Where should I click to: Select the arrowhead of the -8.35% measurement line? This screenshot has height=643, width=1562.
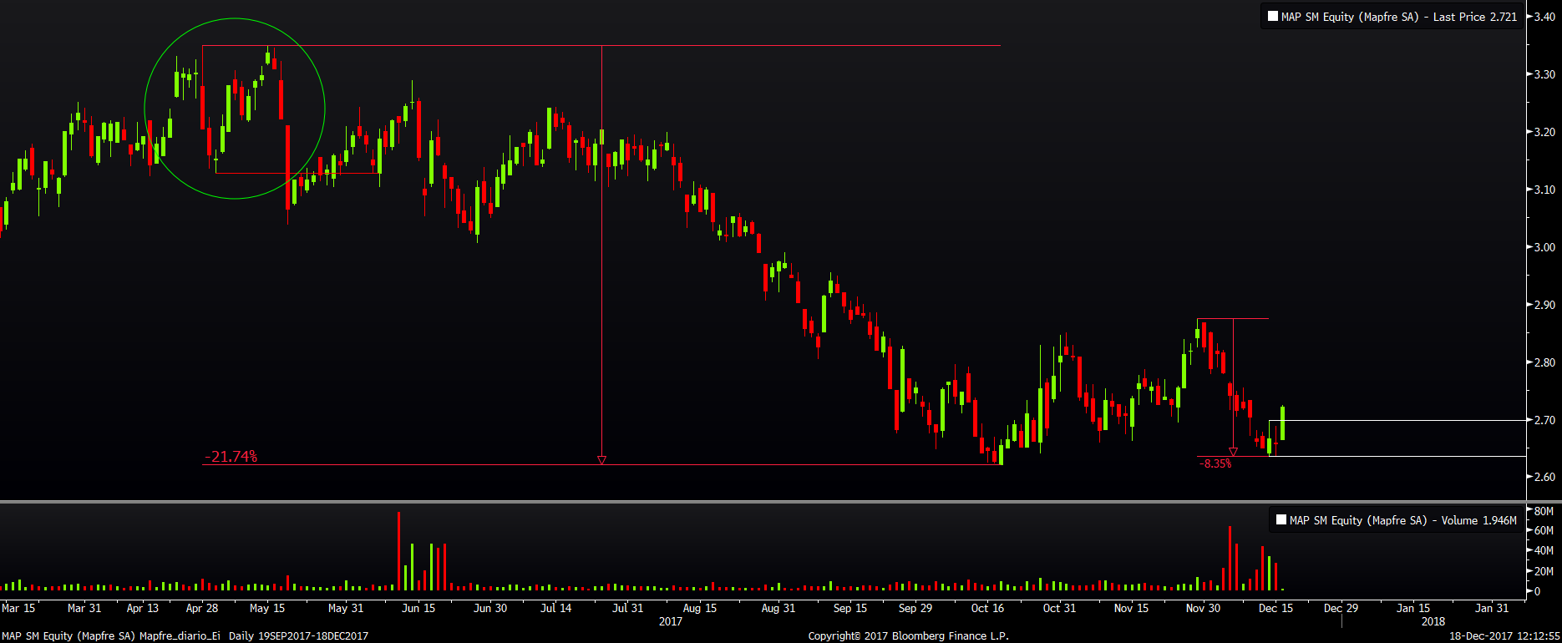(1233, 452)
